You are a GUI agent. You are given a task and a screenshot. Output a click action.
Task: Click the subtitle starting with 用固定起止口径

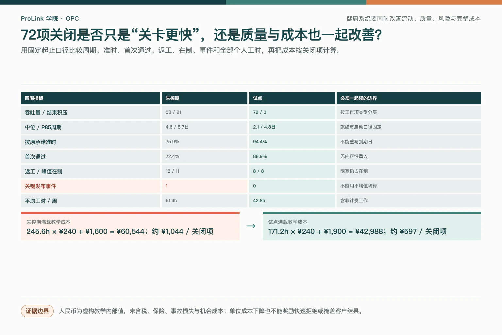pos(182,50)
